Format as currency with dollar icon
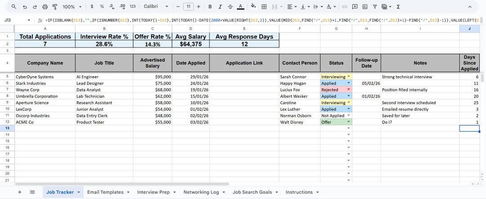This screenshot has height=199, width=486. pos(92,6)
